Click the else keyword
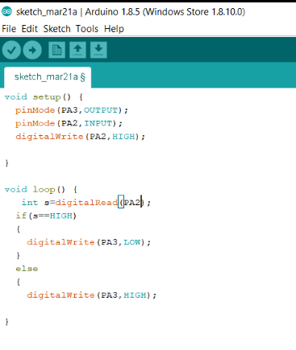Viewport: 296px width, 350px height. tap(27, 269)
